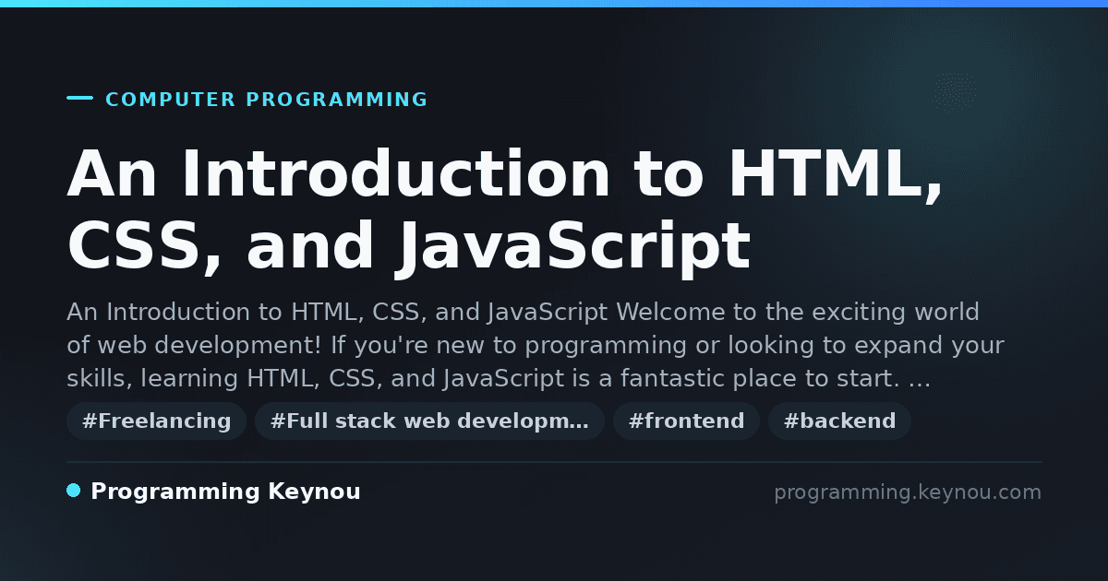Select the #Freelancing tag

pyautogui.click(x=156, y=421)
